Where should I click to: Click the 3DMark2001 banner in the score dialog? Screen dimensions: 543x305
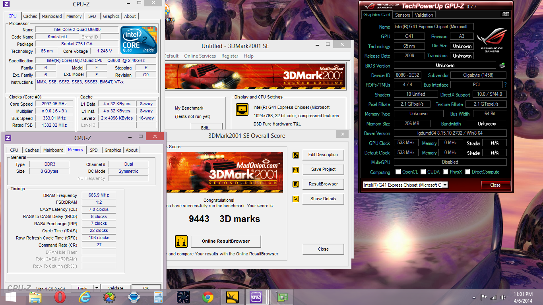click(x=225, y=172)
